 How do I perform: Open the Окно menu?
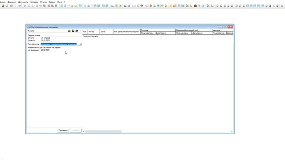(x=60, y=2)
